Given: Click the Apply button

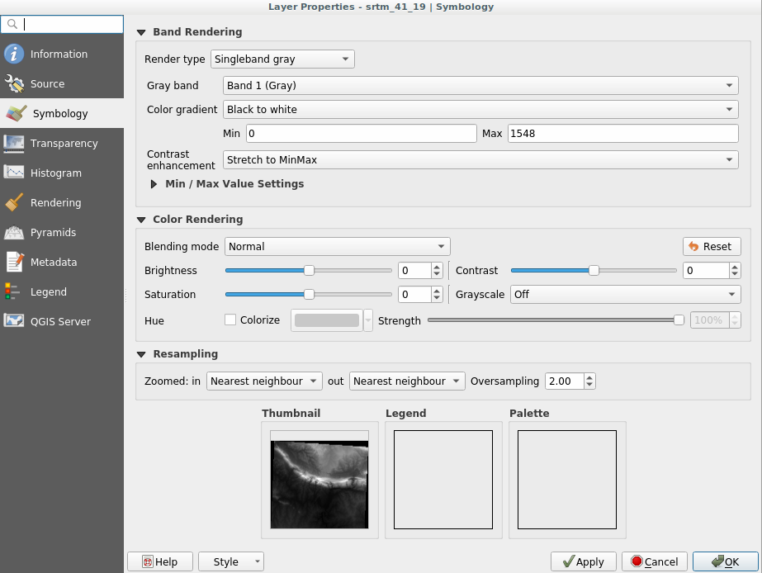Looking at the screenshot, I should [x=583, y=562].
